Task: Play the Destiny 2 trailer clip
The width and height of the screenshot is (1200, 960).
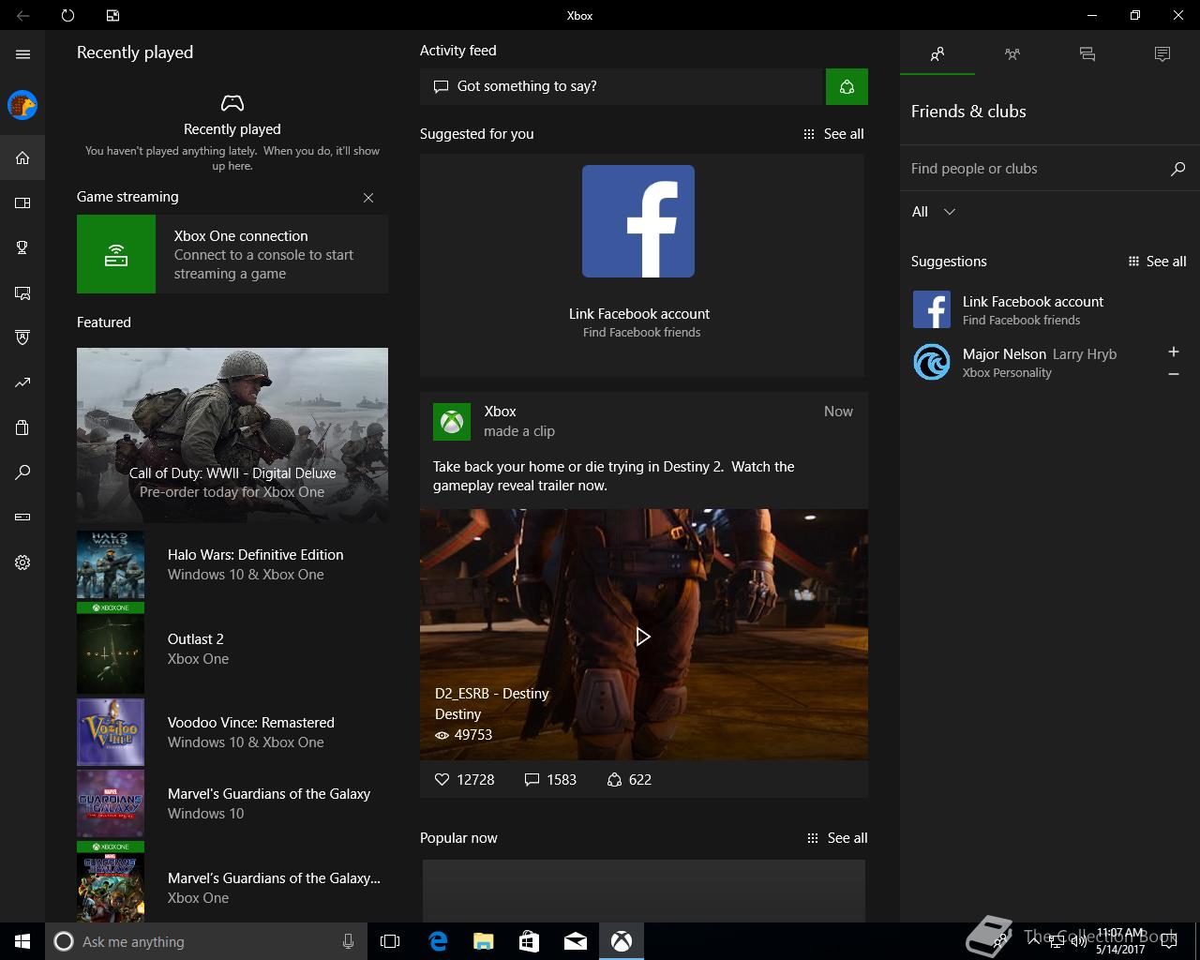Action: pos(643,637)
